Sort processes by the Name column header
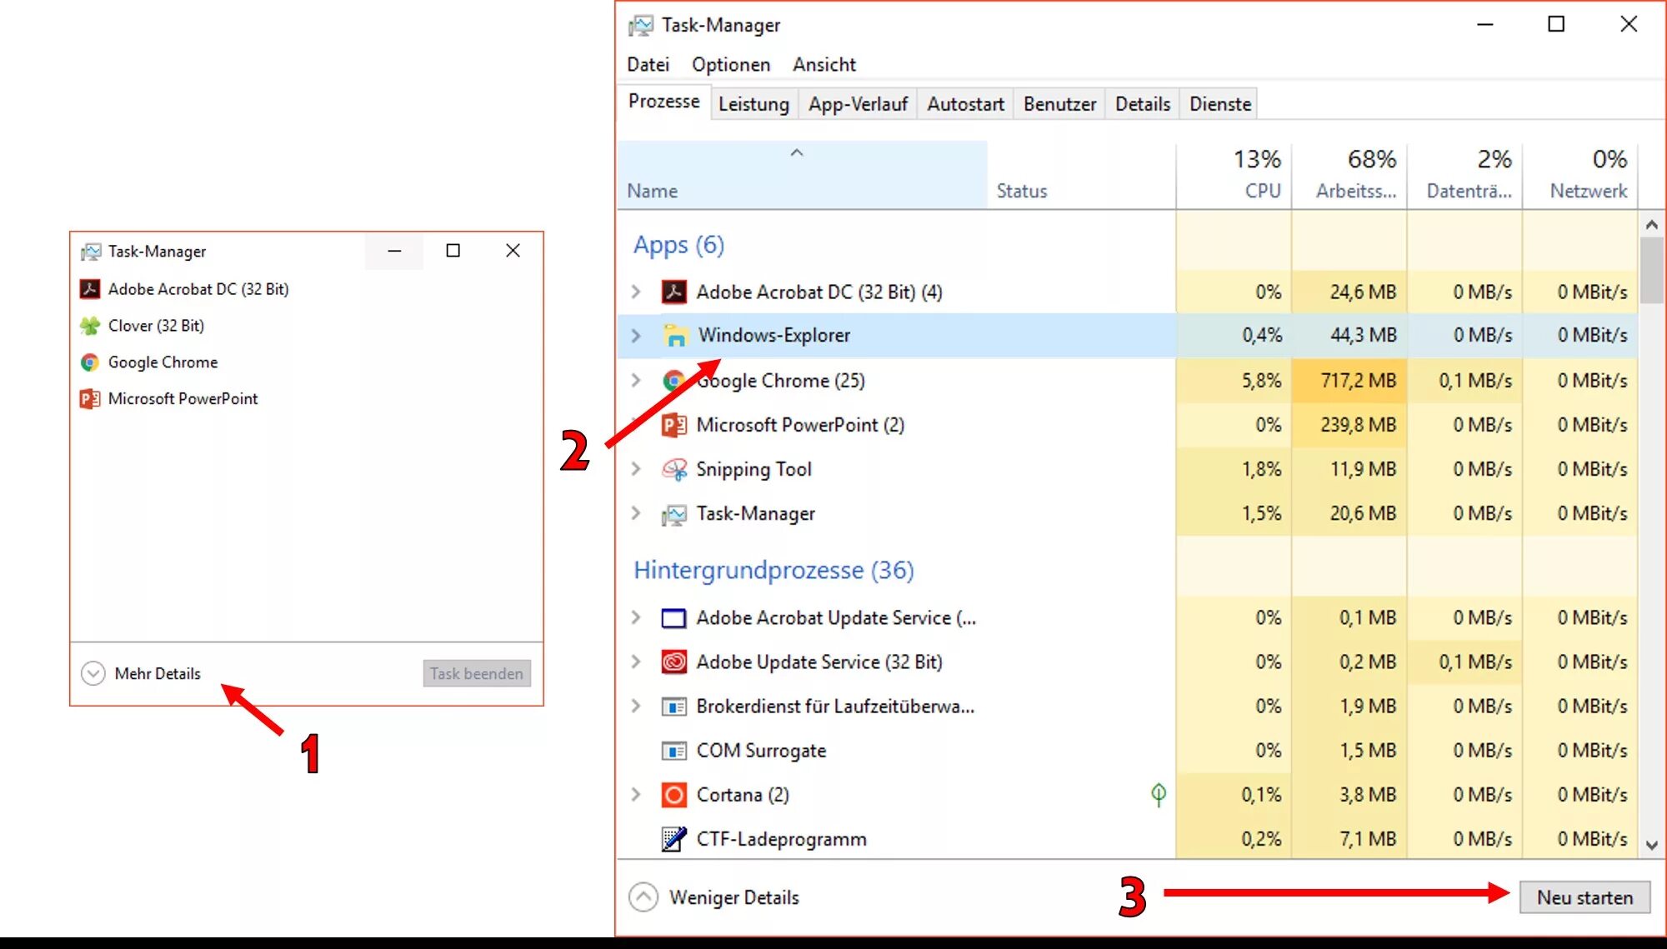Screen dimensions: 1667x949 (803, 175)
